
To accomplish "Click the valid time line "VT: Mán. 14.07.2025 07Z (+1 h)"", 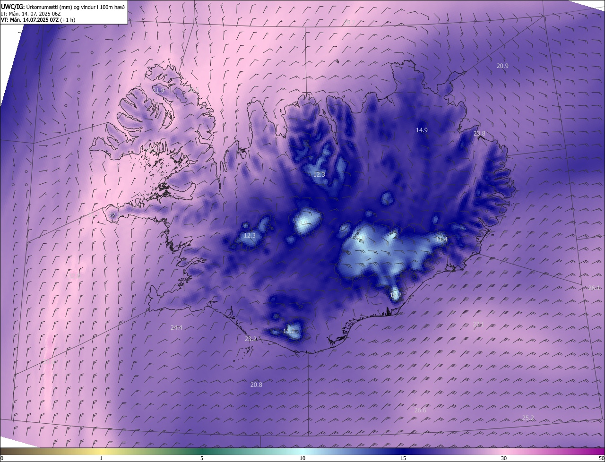I will pos(38,20).
